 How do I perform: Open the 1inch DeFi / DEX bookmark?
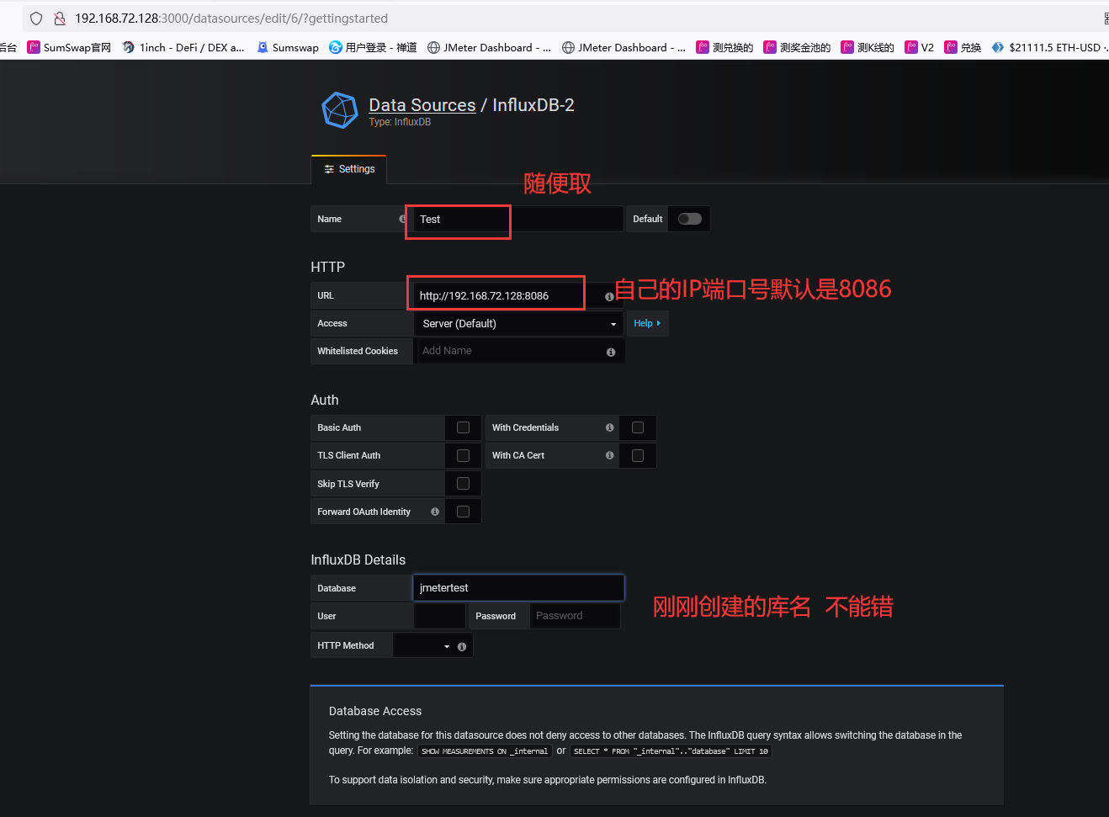[x=183, y=47]
